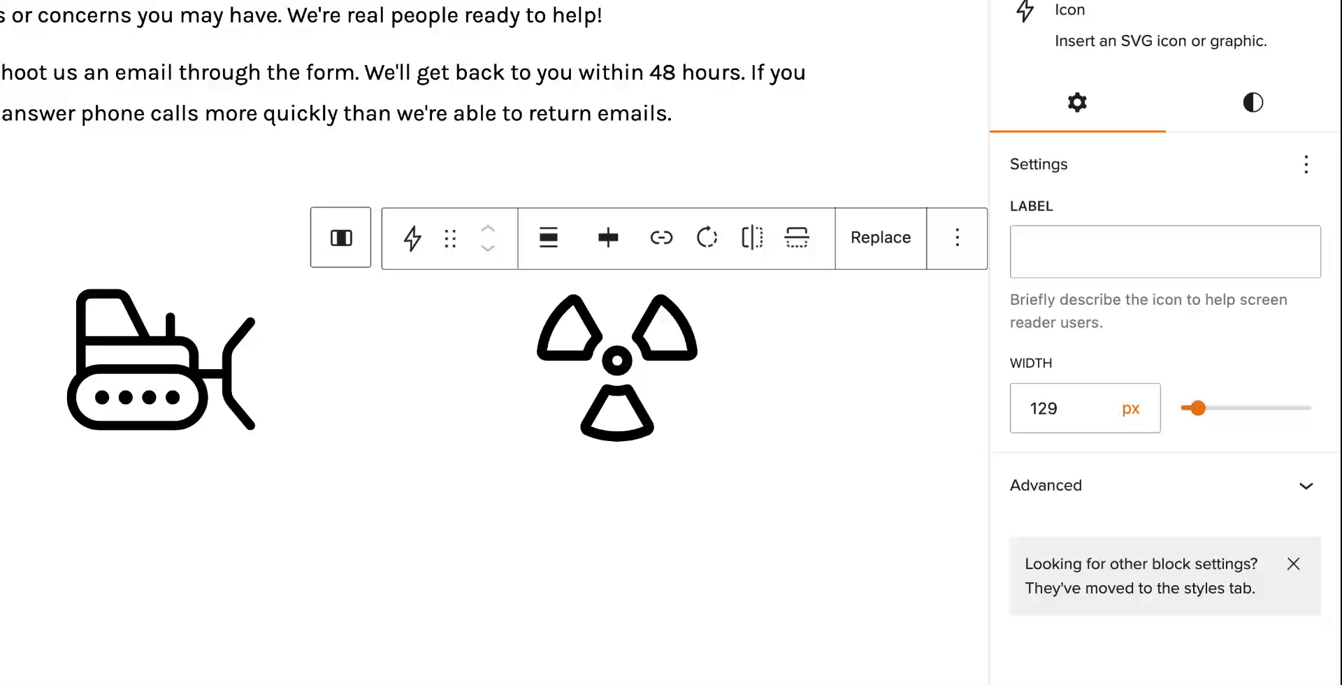Click the Replace button
Image resolution: width=1342 pixels, height=685 pixels.
(x=881, y=238)
